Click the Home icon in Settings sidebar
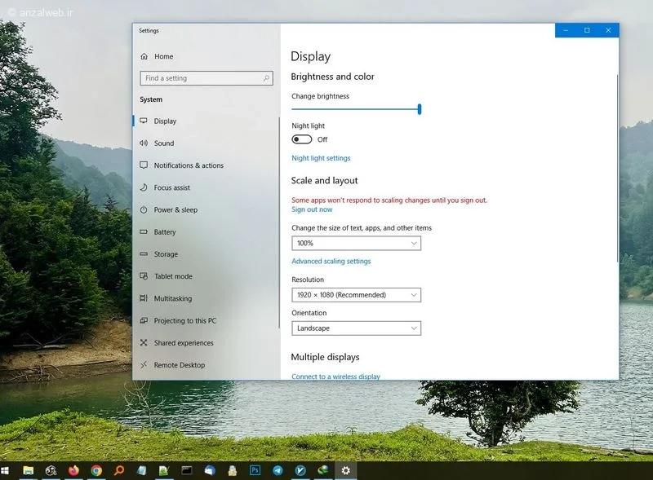 click(x=144, y=56)
